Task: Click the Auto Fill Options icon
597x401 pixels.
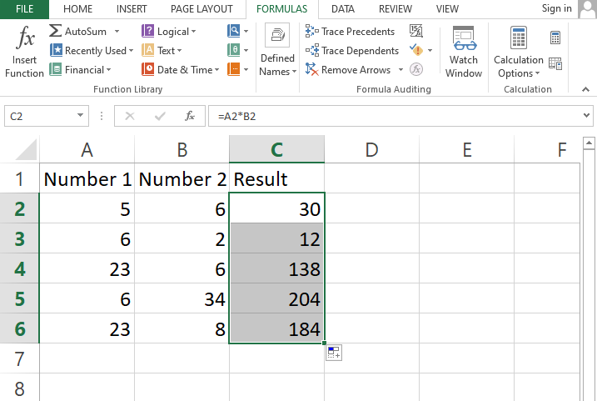Action: tap(333, 353)
